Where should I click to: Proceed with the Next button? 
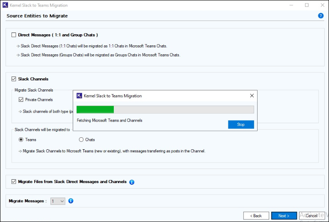pos(284,216)
